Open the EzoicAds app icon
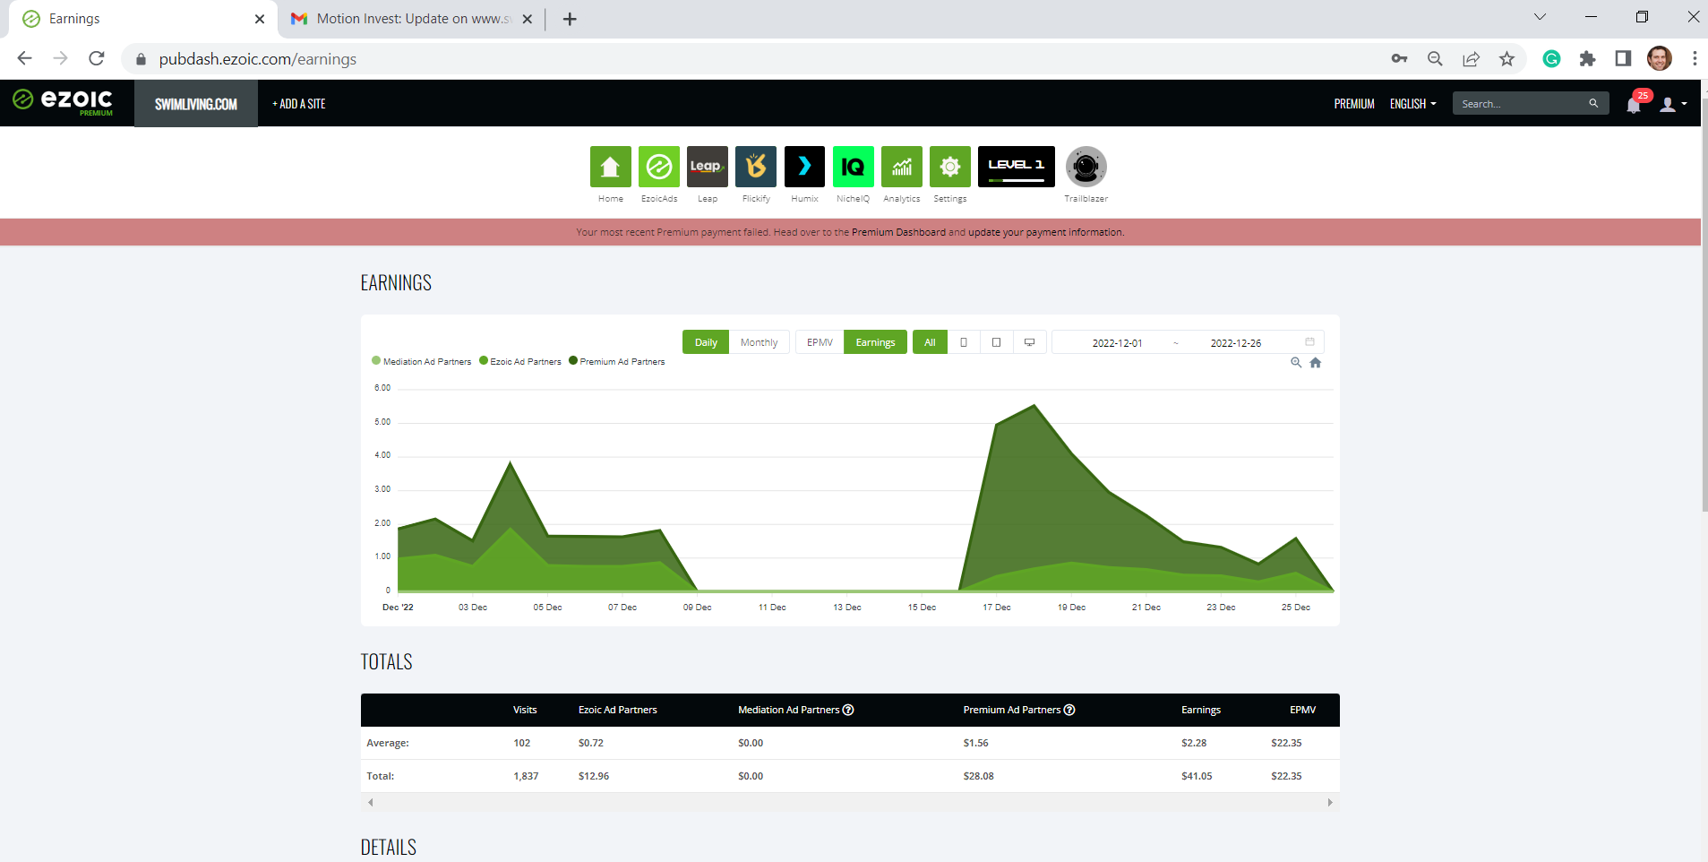1708x862 pixels. (659, 167)
